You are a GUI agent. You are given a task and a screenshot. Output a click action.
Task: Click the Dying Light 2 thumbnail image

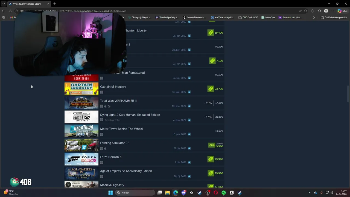tap(81, 117)
